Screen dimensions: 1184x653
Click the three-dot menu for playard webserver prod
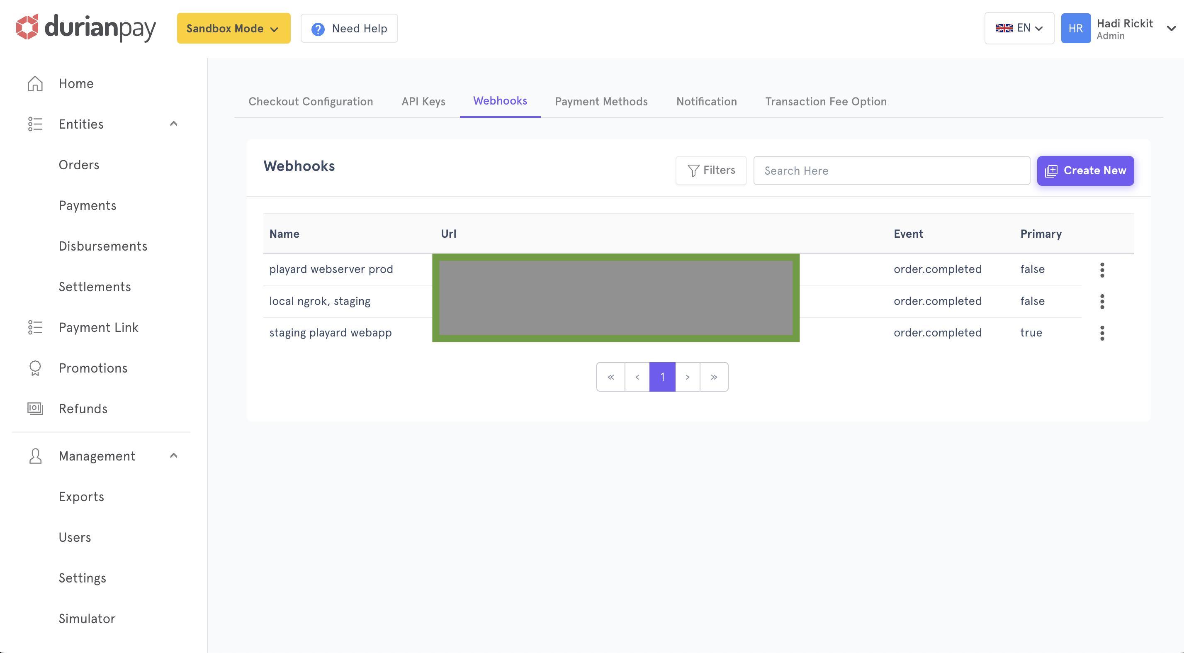point(1101,269)
